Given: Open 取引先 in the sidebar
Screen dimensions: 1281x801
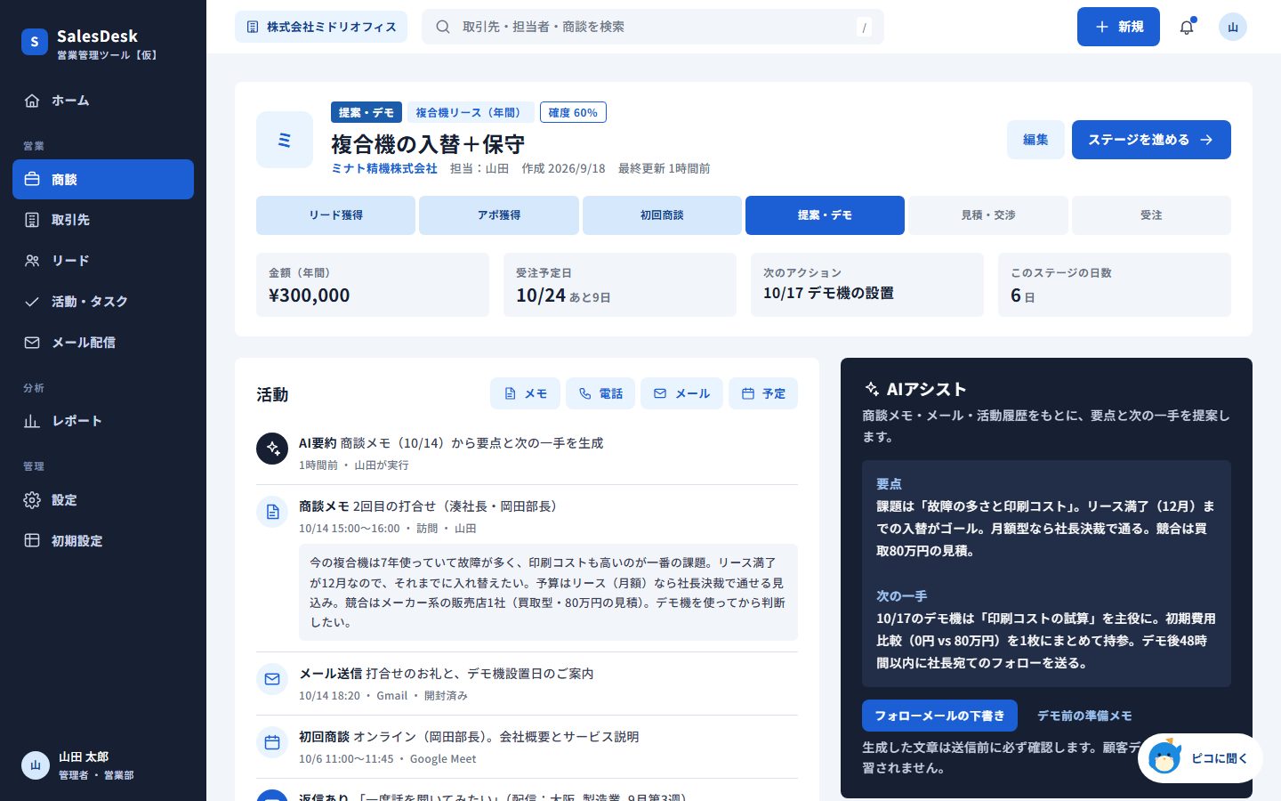Looking at the screenshot, I should click(x=103, y=220).
